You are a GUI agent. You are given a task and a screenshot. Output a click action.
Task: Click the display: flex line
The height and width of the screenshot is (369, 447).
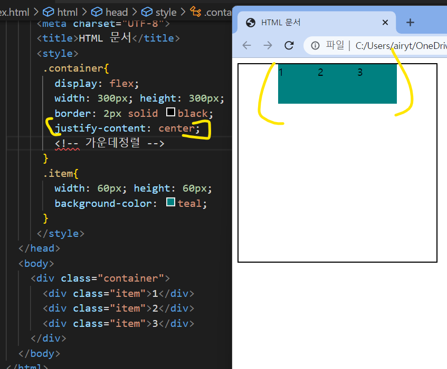pos(97,84)
